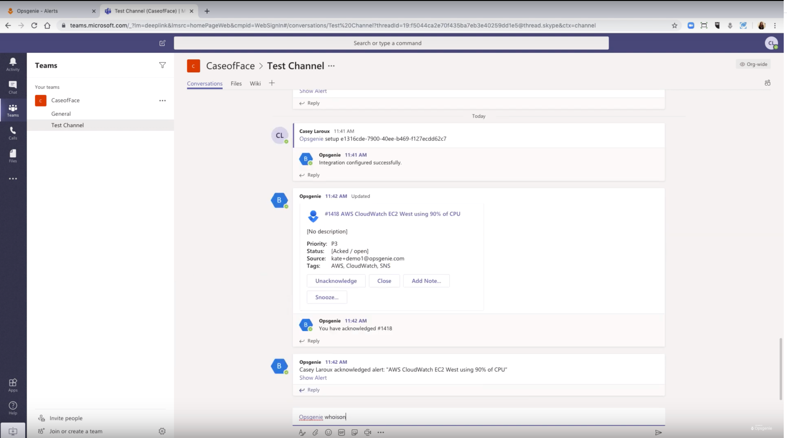Open Test Channel more options ellipsis
Viewport: 787px width, 438px height.
(331, 66)
